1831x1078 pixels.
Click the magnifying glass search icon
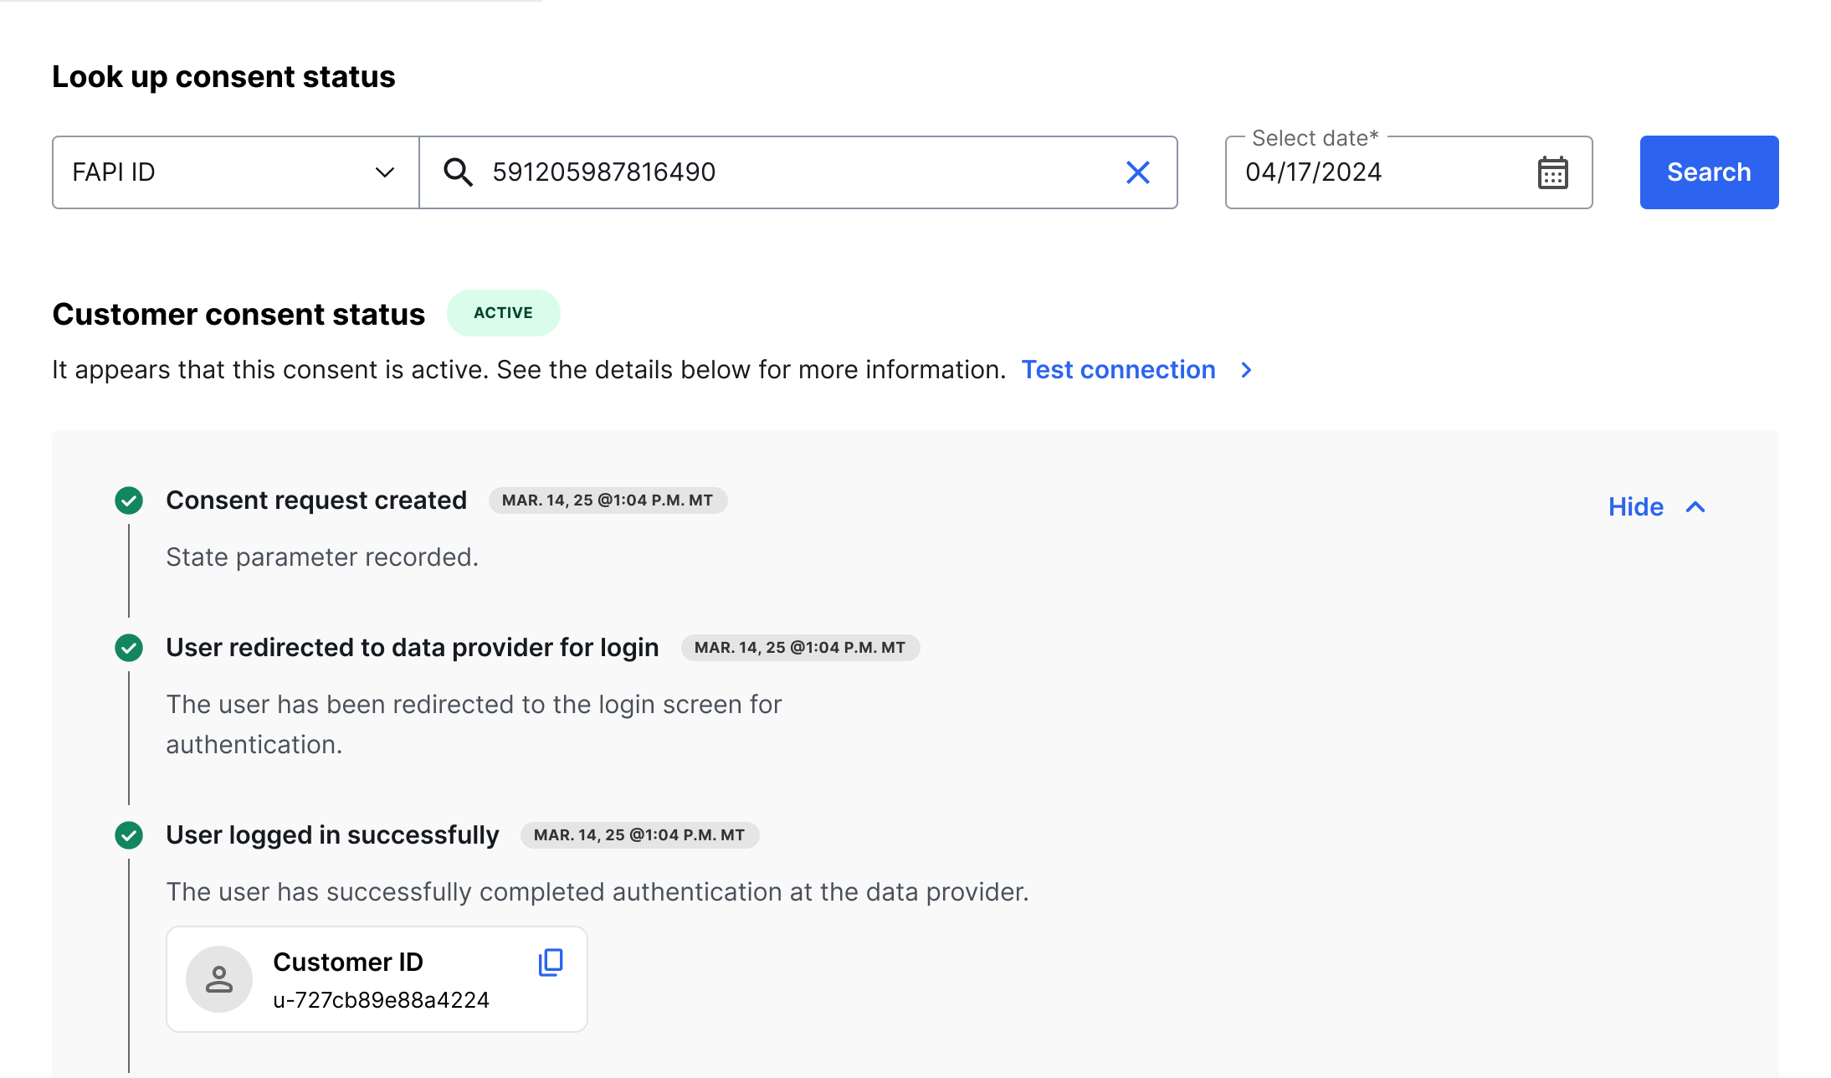(458, 172)
